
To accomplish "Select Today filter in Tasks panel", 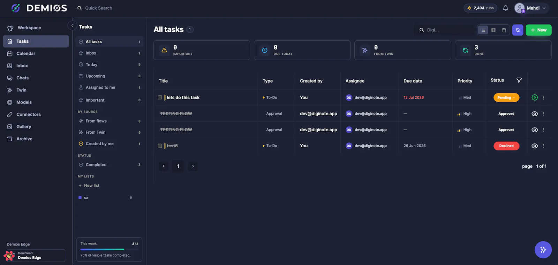I will point(110,65).
